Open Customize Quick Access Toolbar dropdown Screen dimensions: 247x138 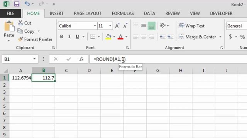coord(54,4)
